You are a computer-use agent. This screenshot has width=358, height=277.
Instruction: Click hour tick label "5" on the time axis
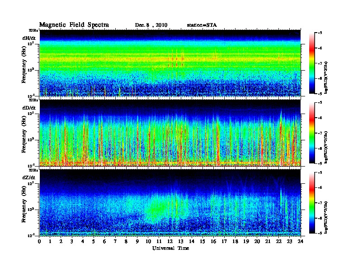coord(94,242)
